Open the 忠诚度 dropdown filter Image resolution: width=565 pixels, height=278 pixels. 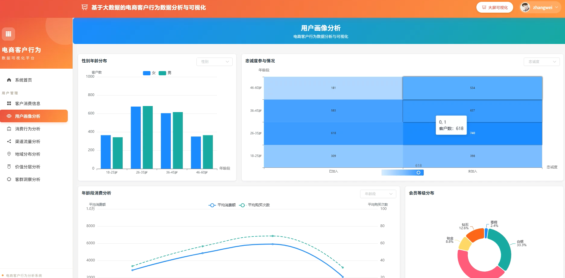[542, 61]
